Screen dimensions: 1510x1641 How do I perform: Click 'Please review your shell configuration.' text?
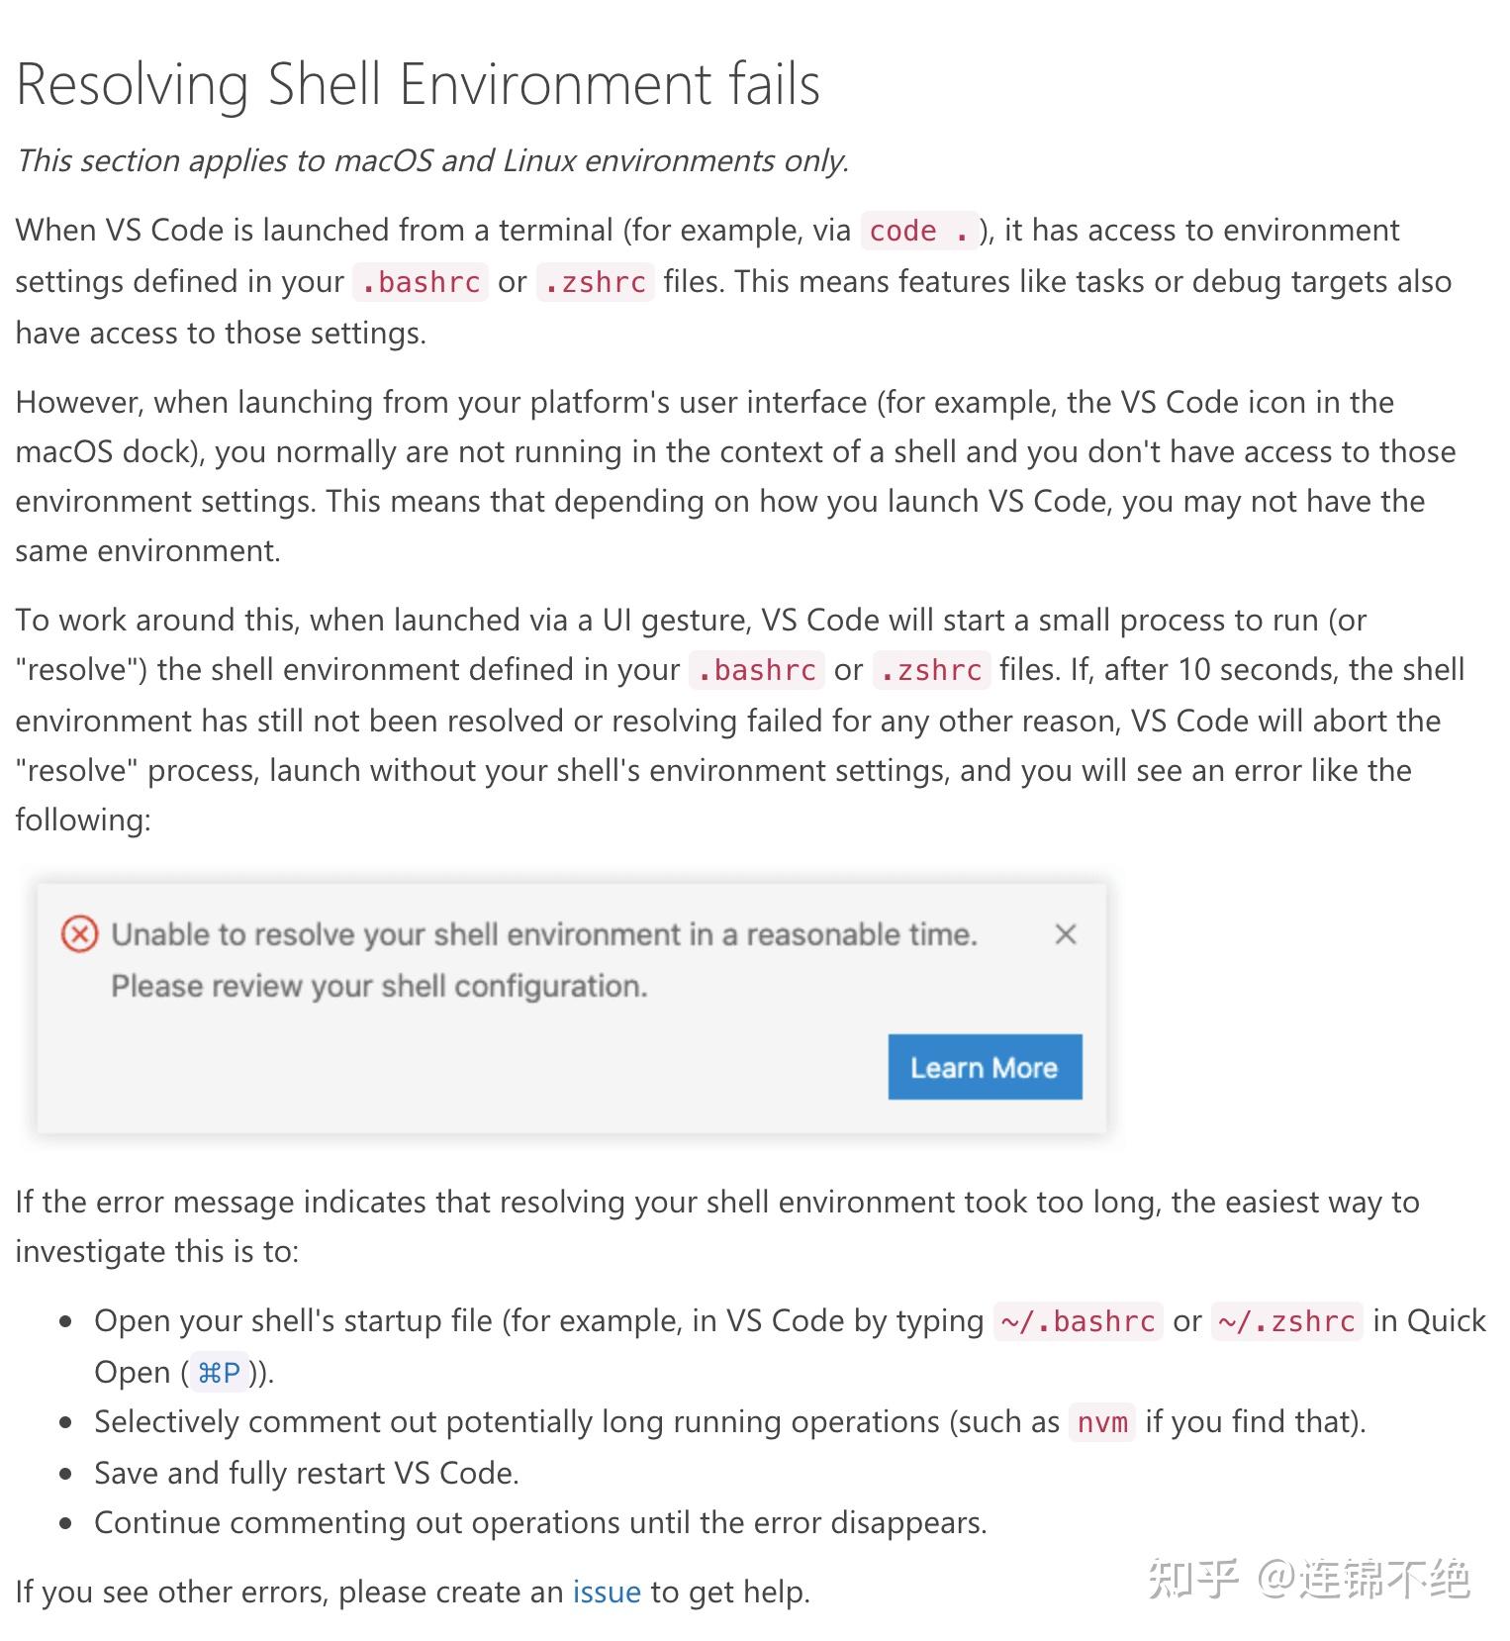click(379, 986)
